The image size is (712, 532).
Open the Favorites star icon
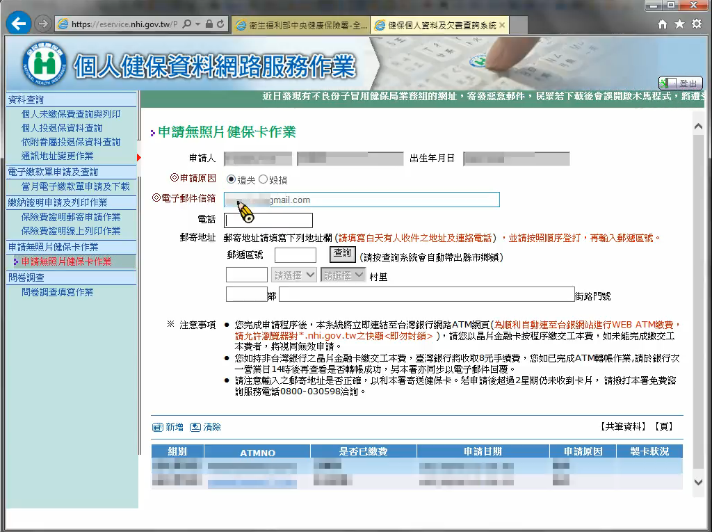tap(679, 24)
